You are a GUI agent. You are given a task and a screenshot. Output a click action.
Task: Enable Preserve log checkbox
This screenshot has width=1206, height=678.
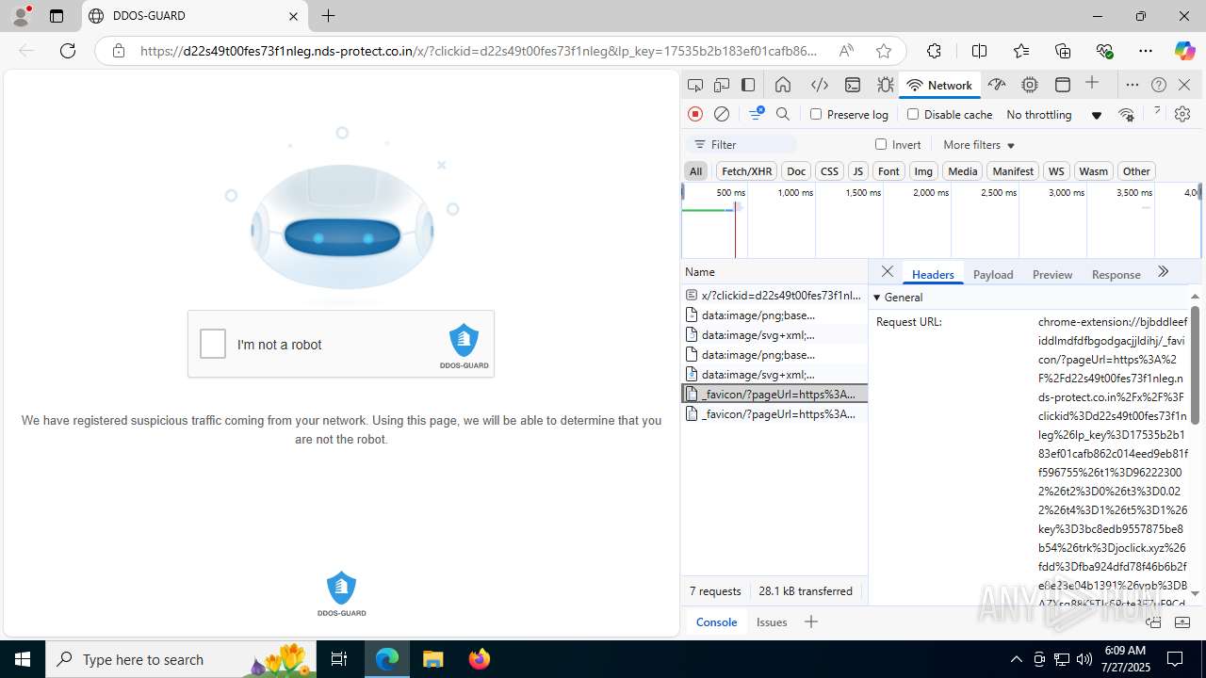coord(816,114)
